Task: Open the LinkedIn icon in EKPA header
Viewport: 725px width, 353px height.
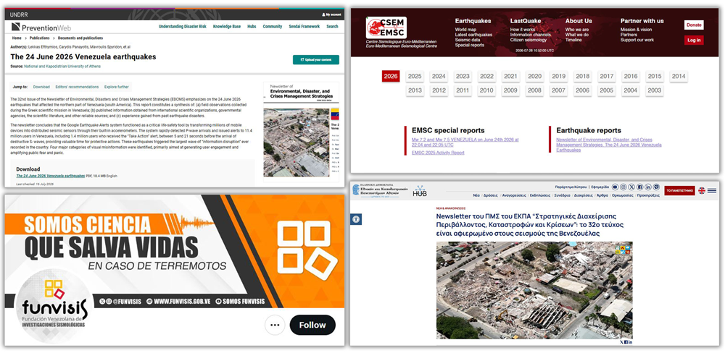Action: (647, 187)
